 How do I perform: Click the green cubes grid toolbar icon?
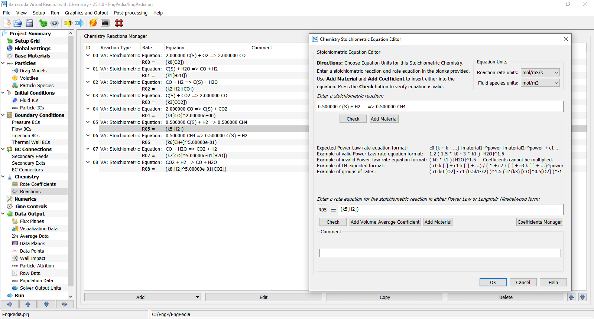[x=43, y=23]
